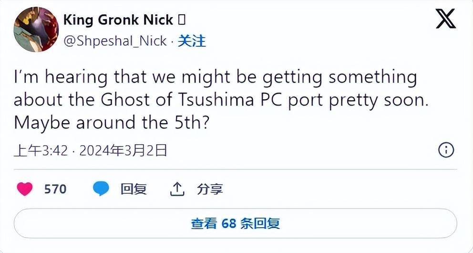Click the 570 likes count

(x=55, y=190)
